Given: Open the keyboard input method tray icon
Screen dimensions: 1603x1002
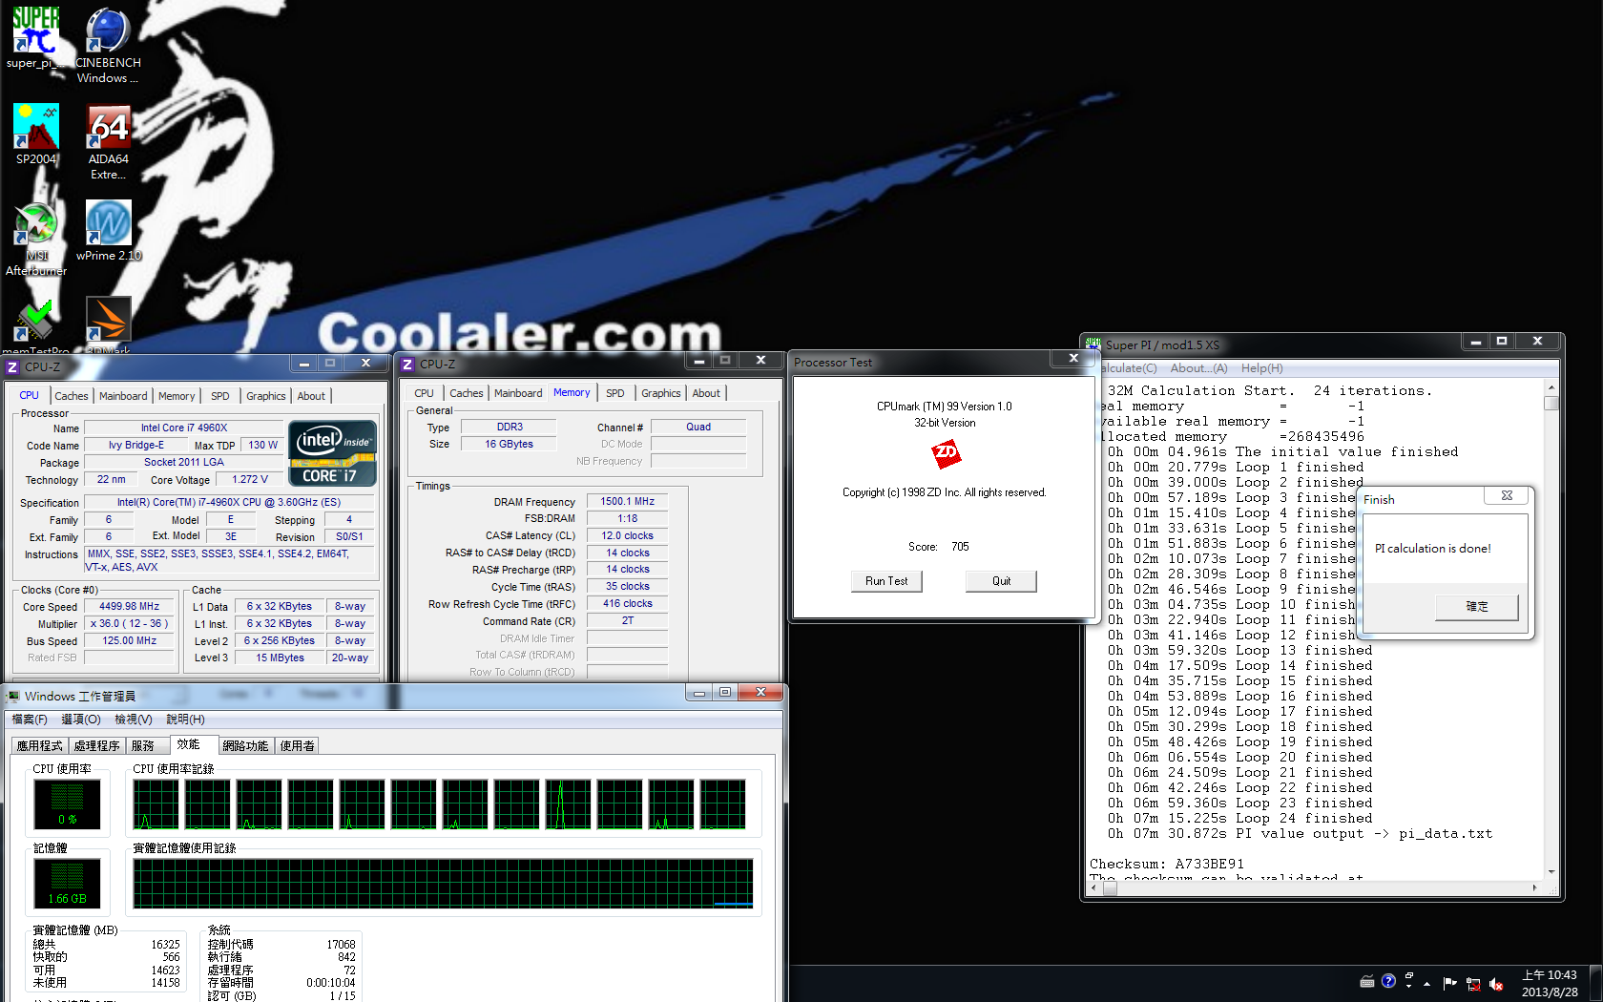Looking at the screenshot, I should [x=1367, y=981].
